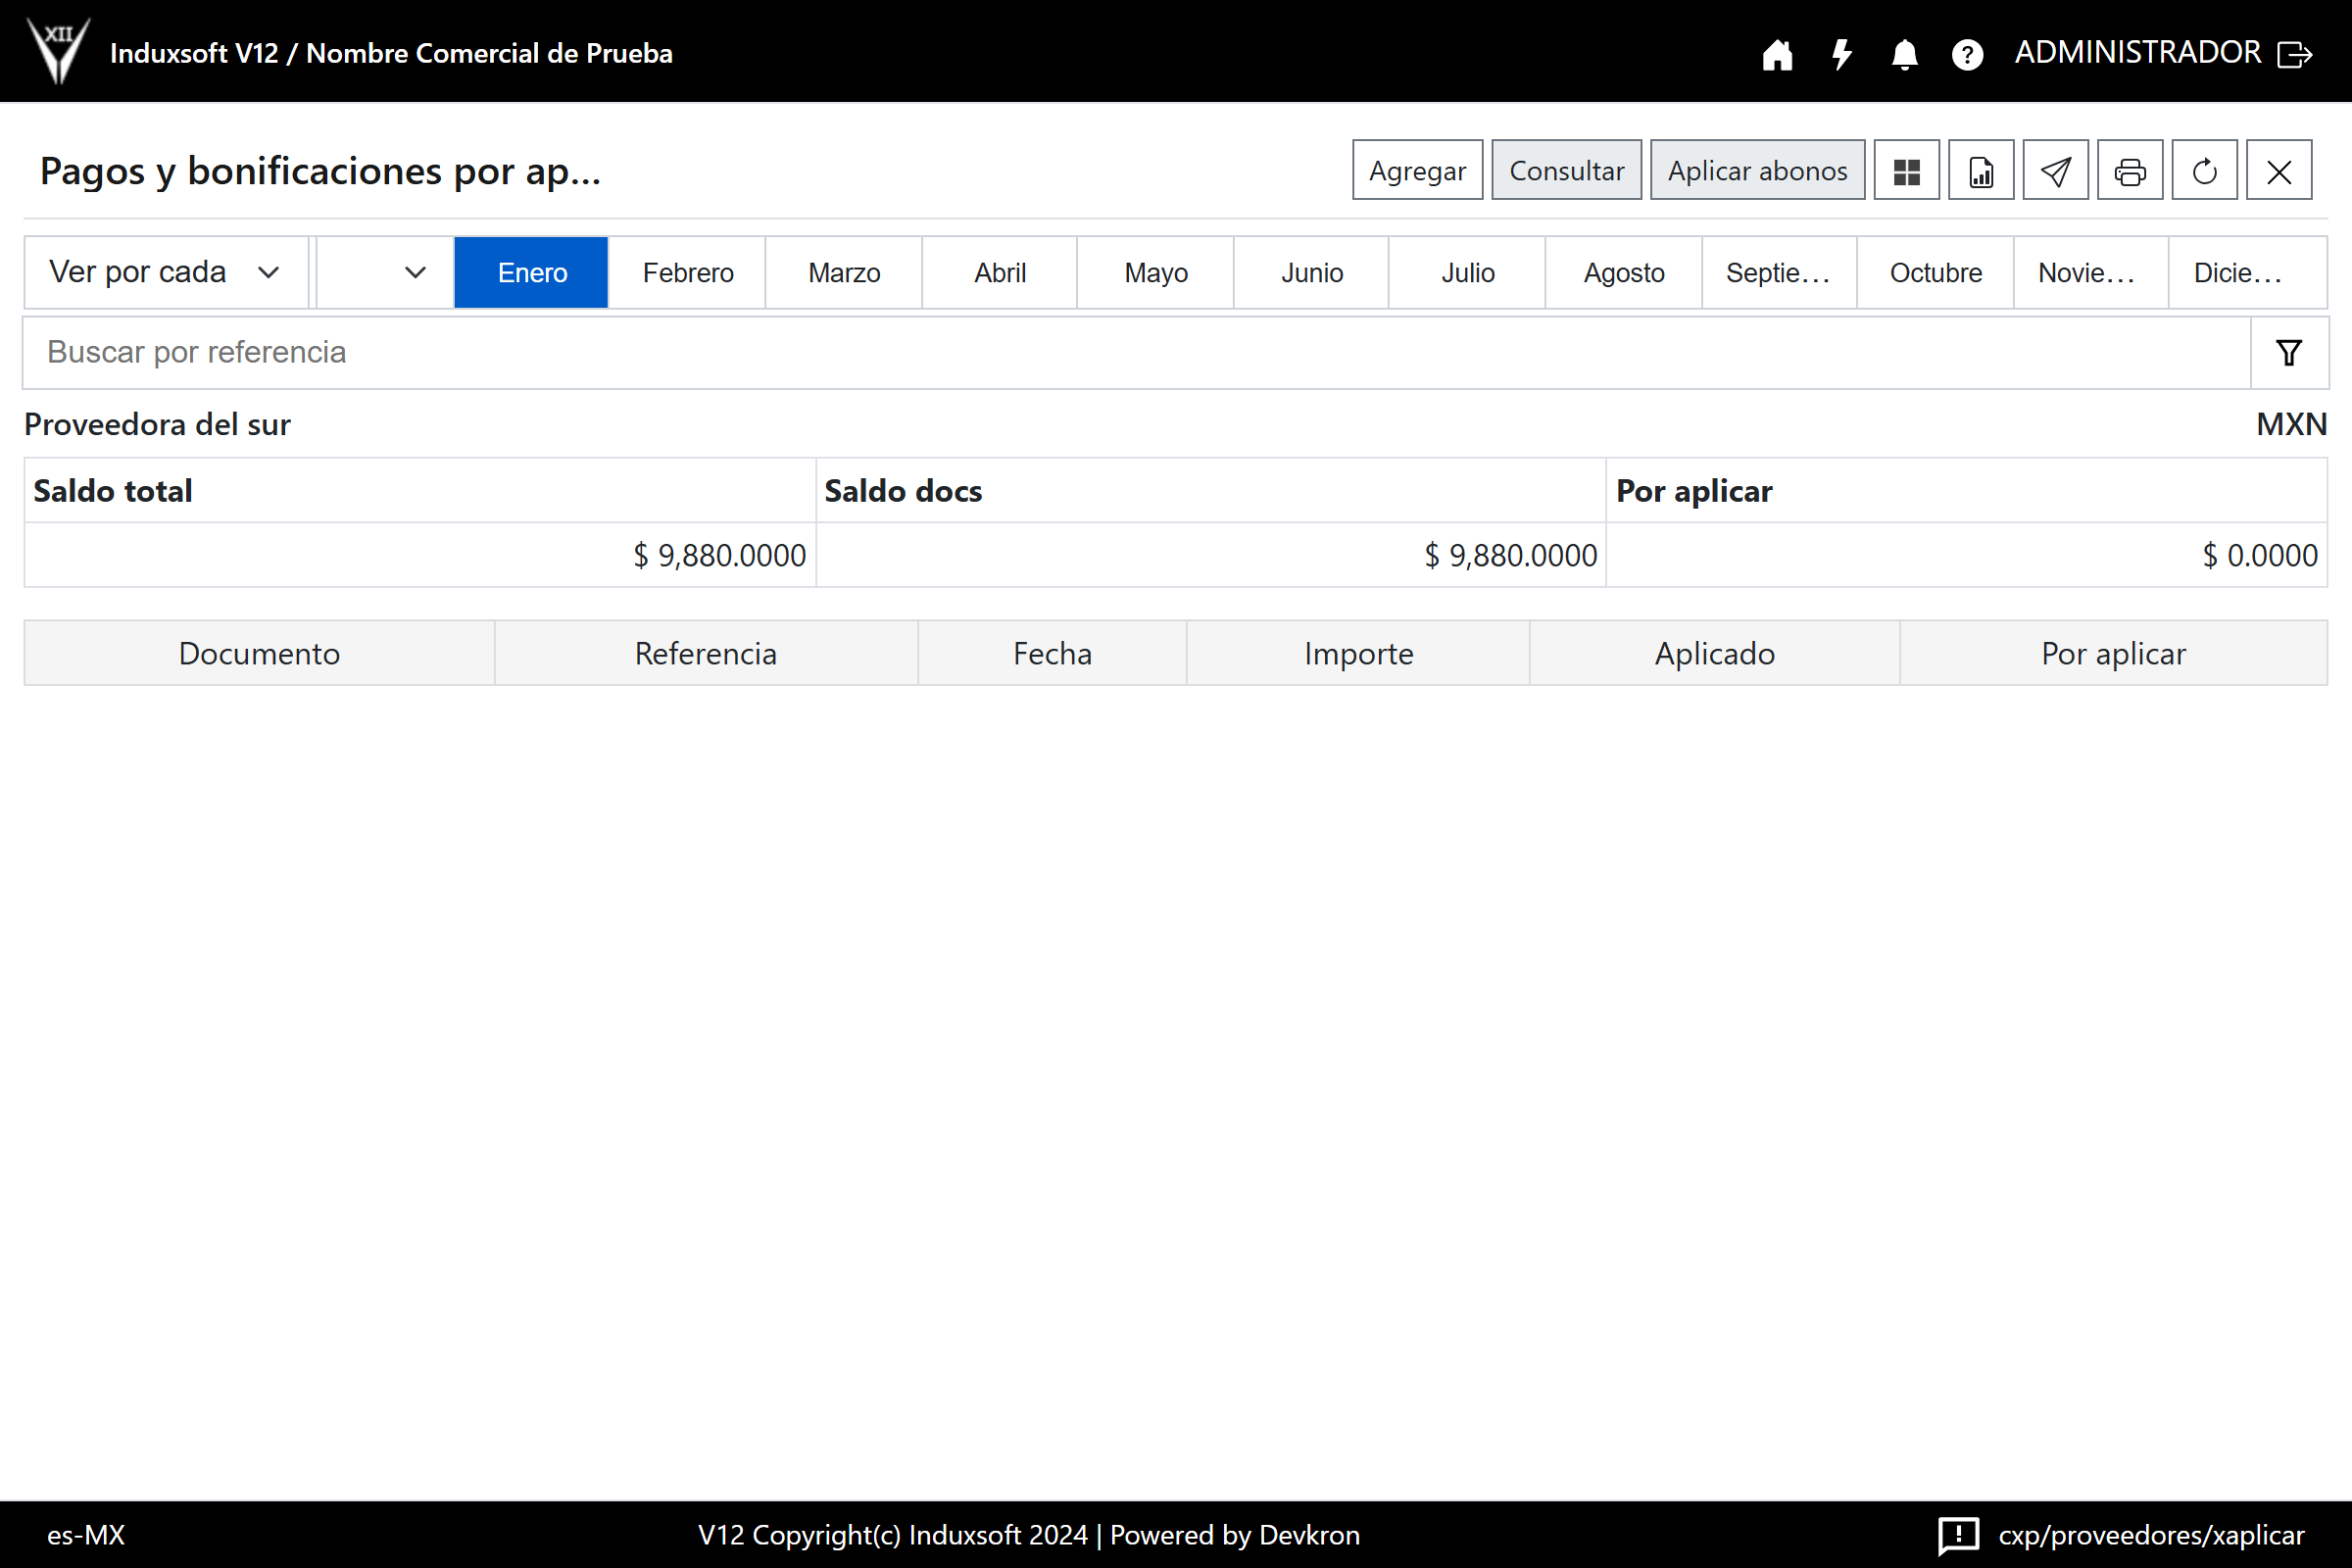Select the Febrero month tab
This screenshot has height=1568, width=2352.
pyautogui.click(x=688, y=272)
